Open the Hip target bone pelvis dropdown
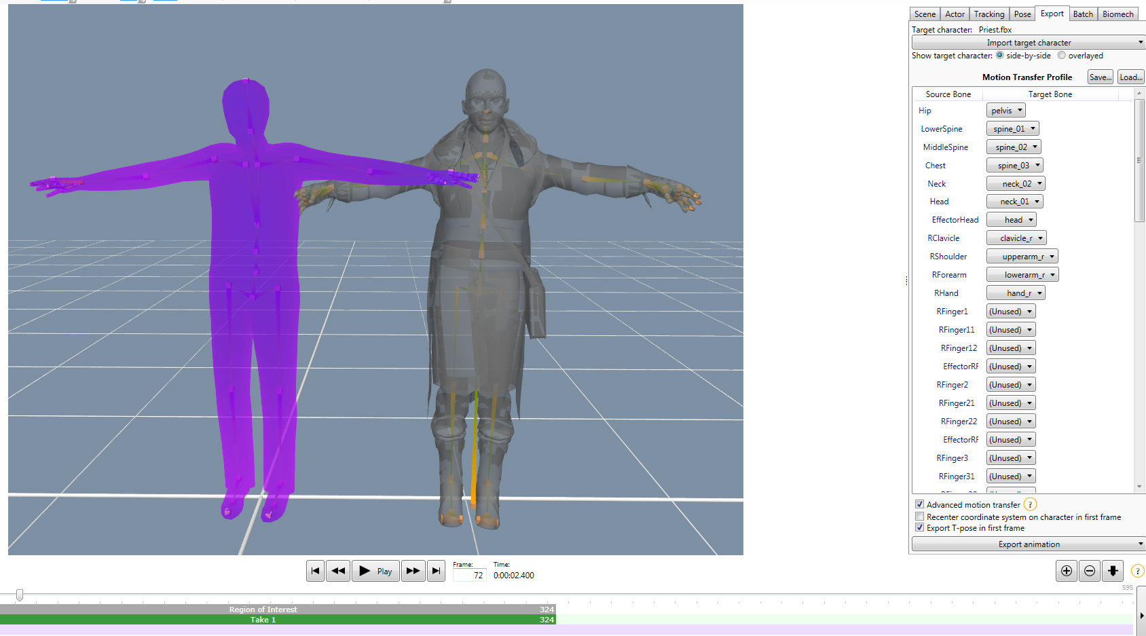The height and width of the screenshot is (636, 1146). tap(1005, 111)
